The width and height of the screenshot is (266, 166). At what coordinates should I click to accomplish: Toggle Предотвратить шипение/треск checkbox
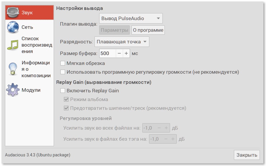point(66,108)
